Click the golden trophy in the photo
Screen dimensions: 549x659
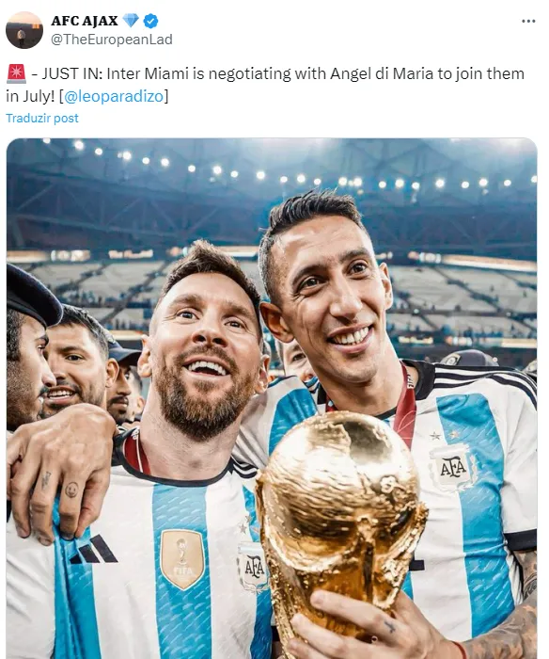tap(342, 517)
